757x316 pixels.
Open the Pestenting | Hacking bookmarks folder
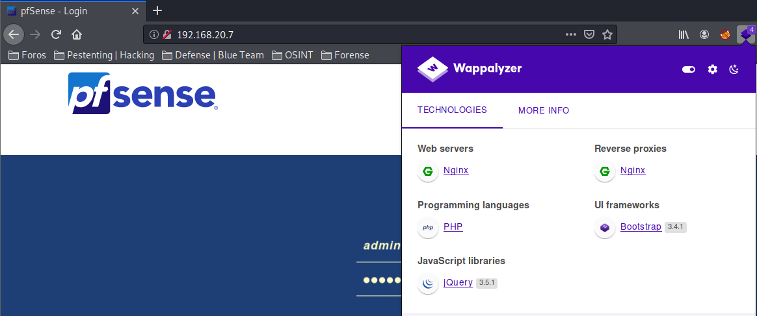(104, 55)
